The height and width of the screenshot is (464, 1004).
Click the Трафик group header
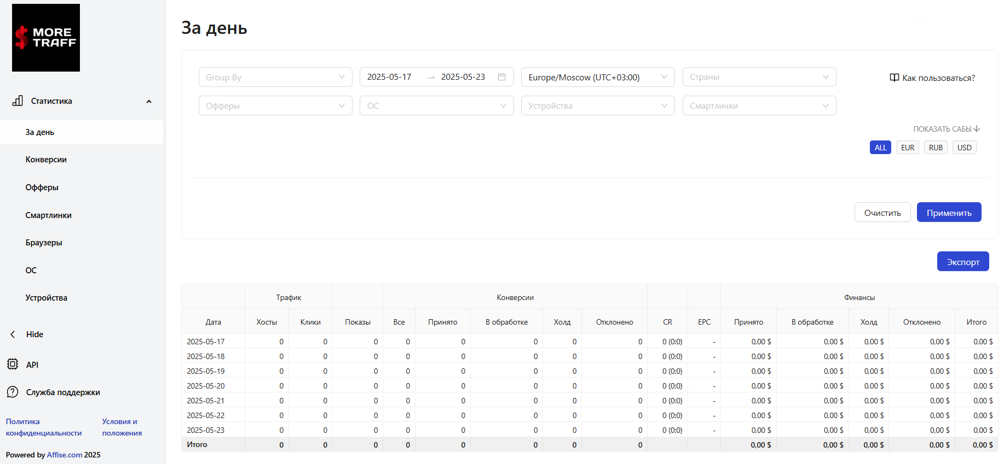point(288,297)
